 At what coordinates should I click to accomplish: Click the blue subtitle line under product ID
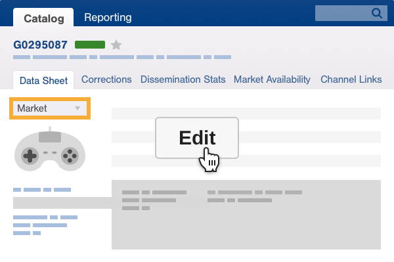coord(122,57)
